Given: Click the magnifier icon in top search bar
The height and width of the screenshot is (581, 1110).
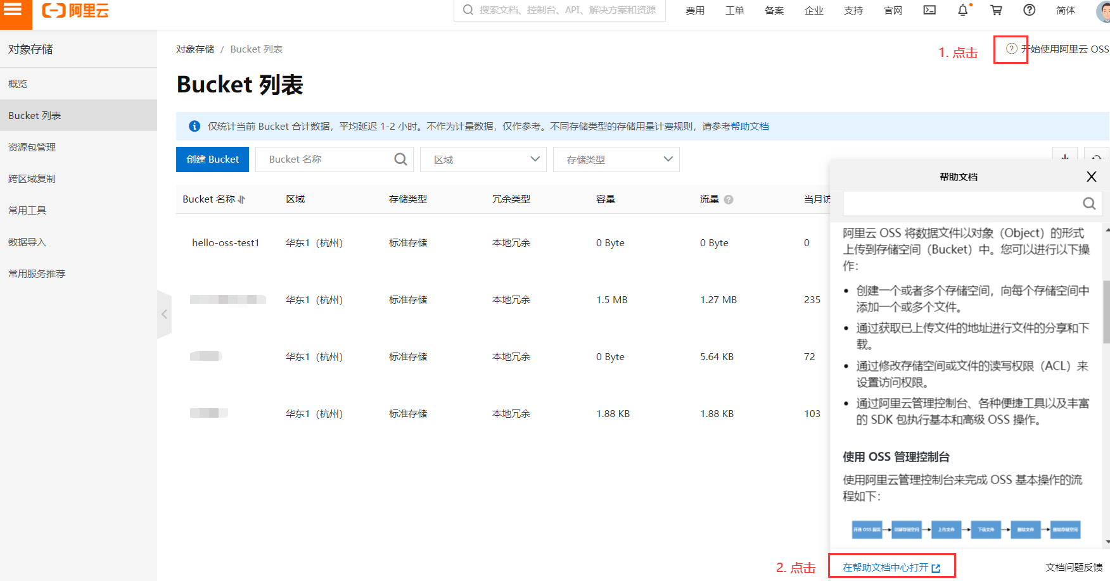Looking at the screenshot, I should point(468,10).
